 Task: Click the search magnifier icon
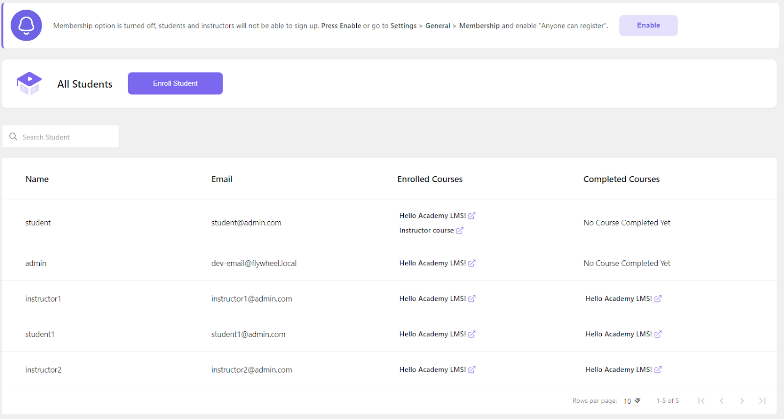coord(13,137)
